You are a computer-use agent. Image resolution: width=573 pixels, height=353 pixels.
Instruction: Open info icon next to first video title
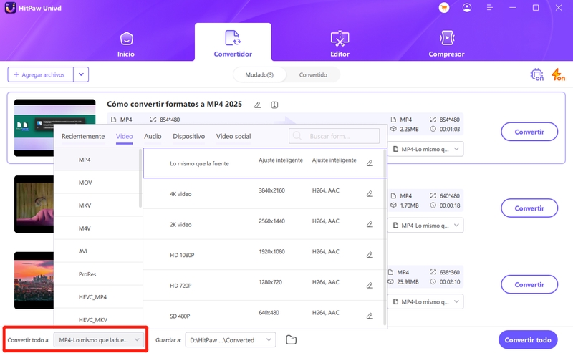(274, 105)
